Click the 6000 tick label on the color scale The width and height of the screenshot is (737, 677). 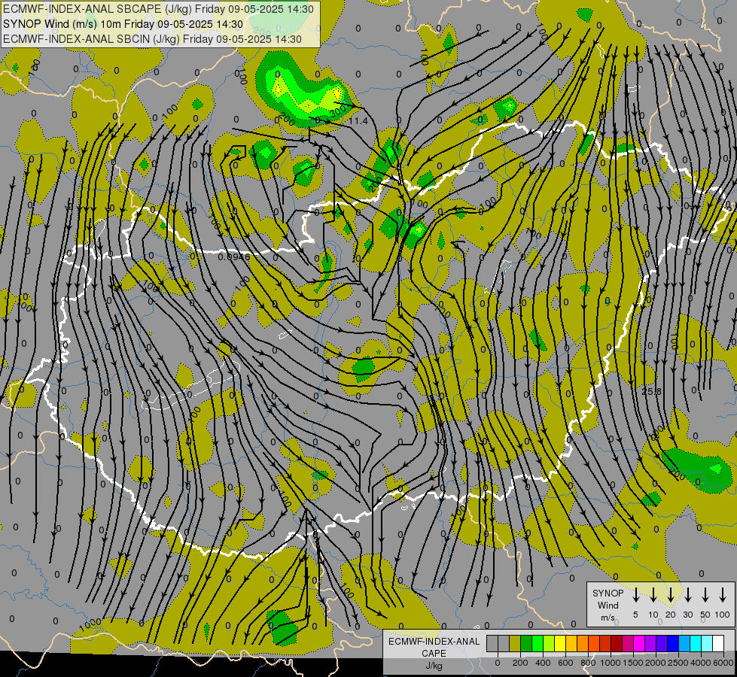723,663
